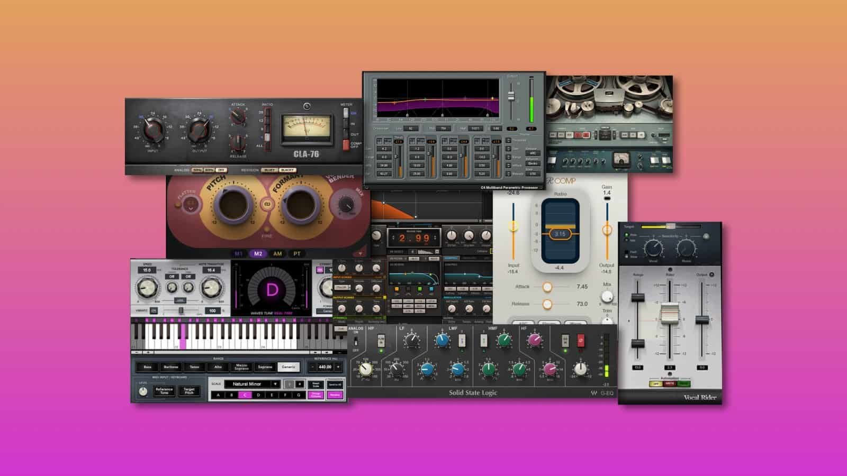
Task: Select the Tenor range in Waves Tune
Action: click(x=194, y=367)
